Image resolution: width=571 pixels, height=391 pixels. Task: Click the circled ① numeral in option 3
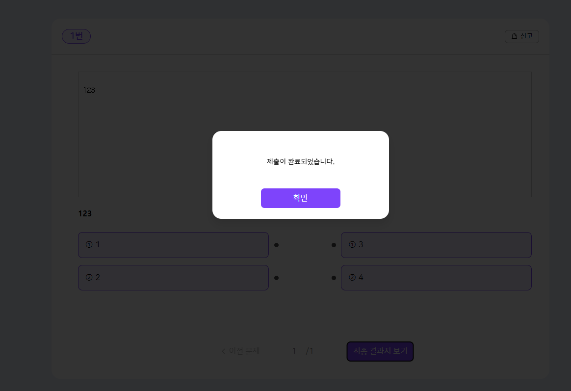tap(352, 245)
